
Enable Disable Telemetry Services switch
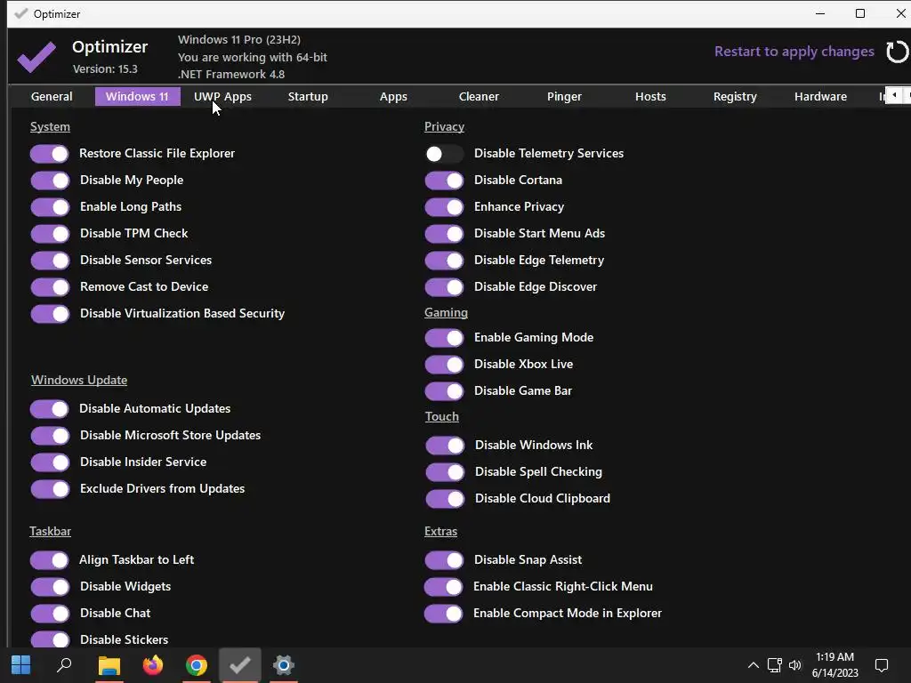445,154
